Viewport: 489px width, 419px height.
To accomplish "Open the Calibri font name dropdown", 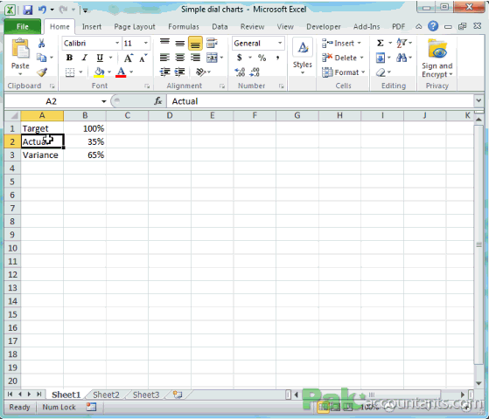I will click(117, 43).
